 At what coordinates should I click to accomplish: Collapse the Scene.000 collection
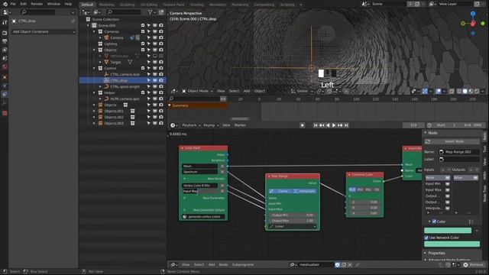(x=89, y=25)
